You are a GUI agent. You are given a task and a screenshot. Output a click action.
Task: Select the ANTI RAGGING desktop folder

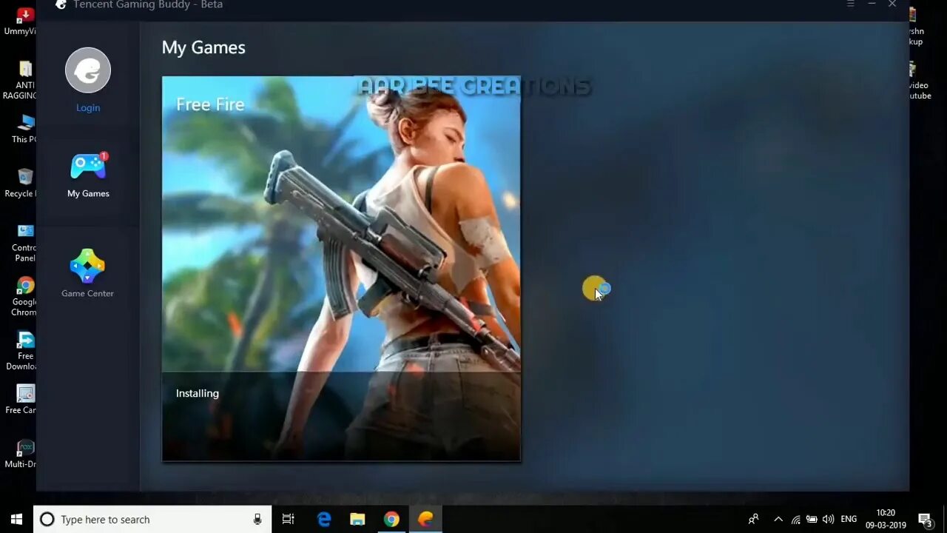click(21, 80)
